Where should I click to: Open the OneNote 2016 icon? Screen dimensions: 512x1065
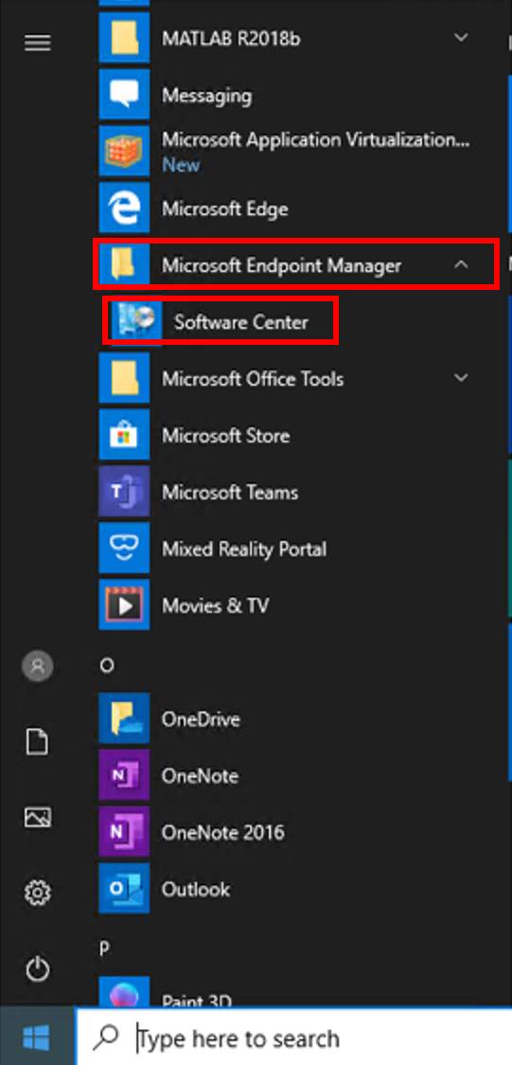point(124,832)
